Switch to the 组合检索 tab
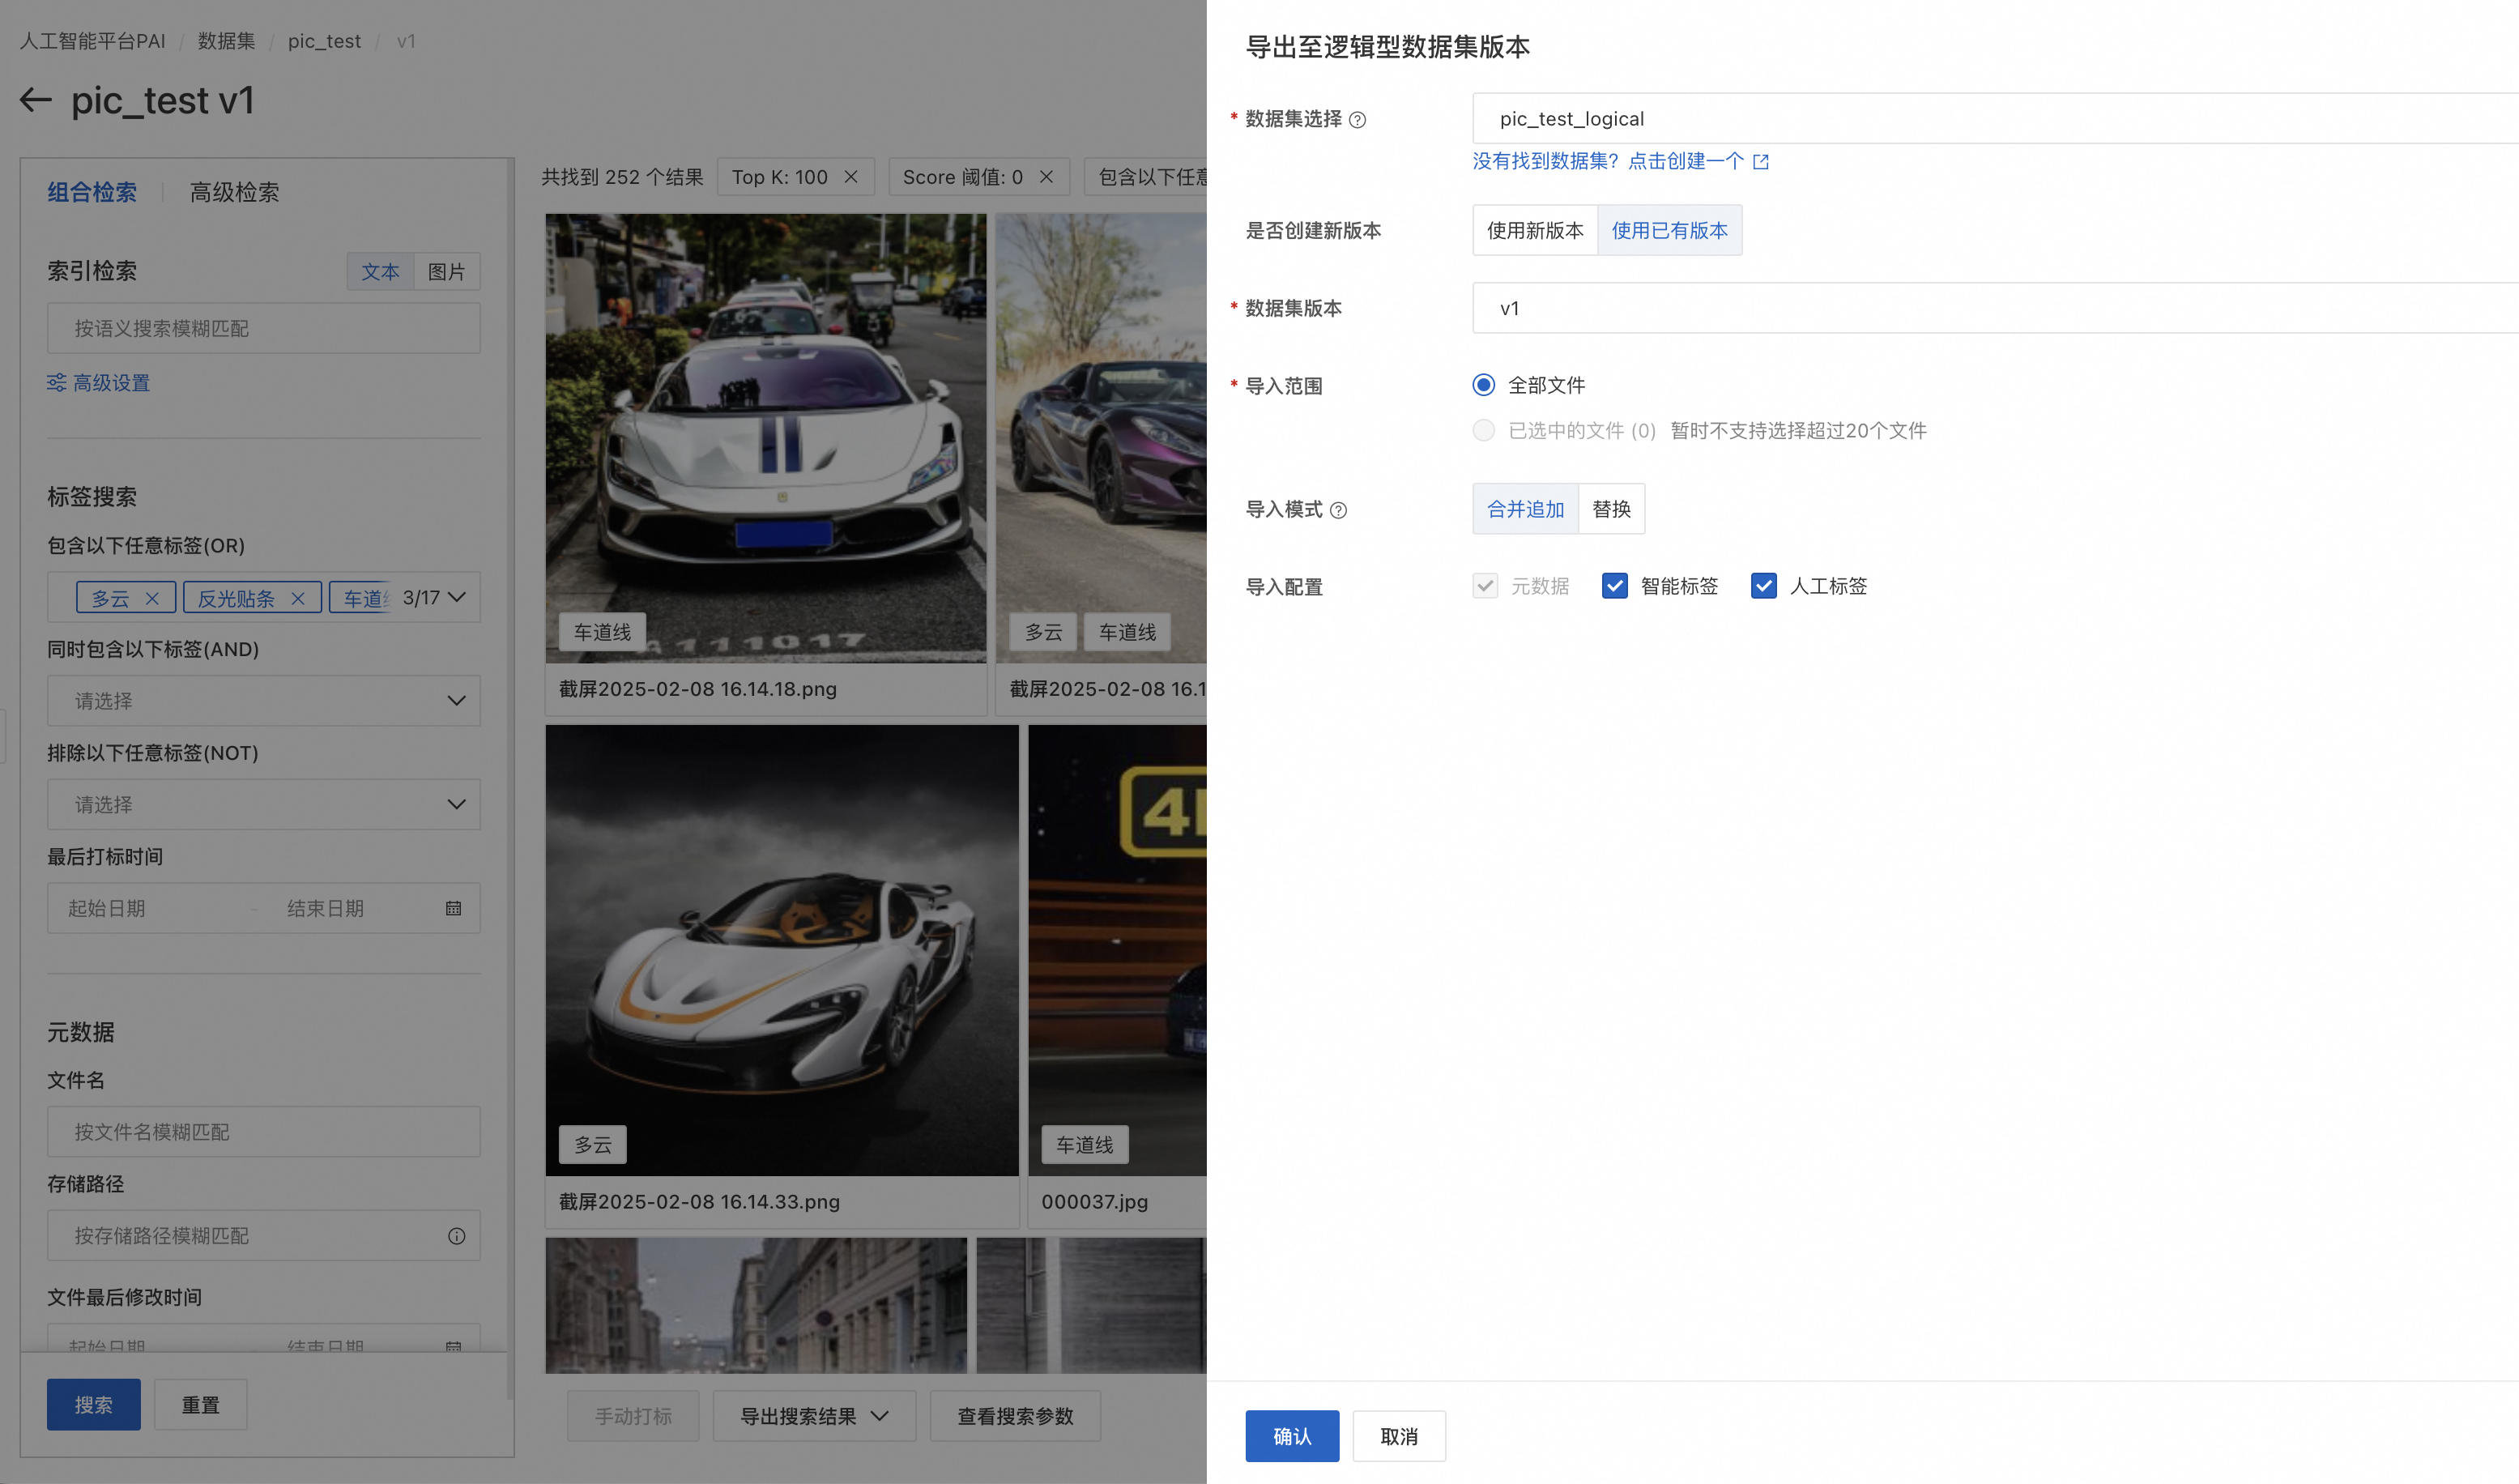 coord(92,192)
